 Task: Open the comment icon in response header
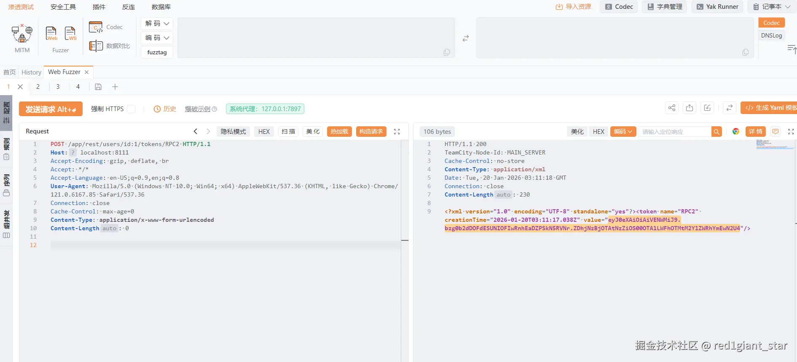click(776, 132)
